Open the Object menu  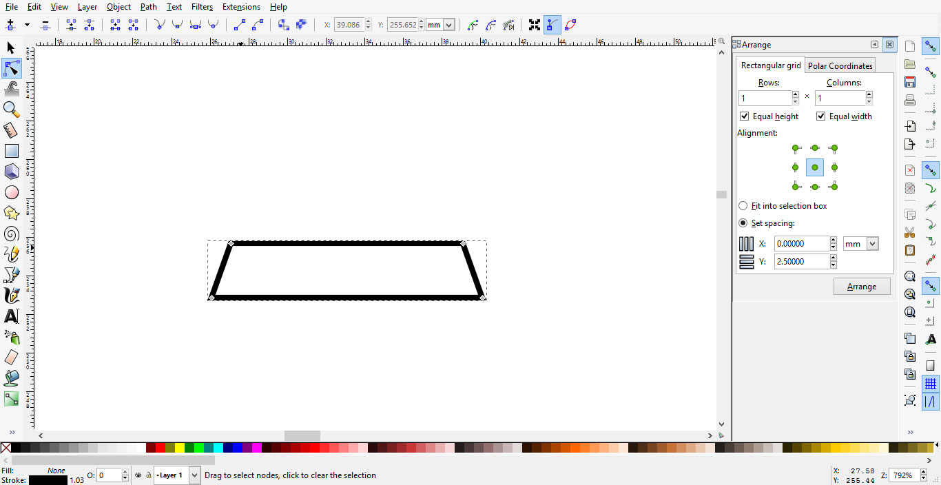(118, 7)
